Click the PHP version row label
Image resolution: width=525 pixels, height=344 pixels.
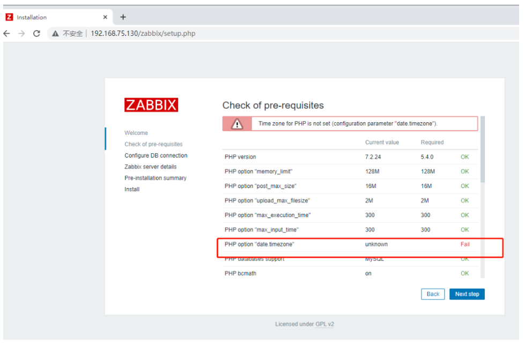(x=240, y=157)
